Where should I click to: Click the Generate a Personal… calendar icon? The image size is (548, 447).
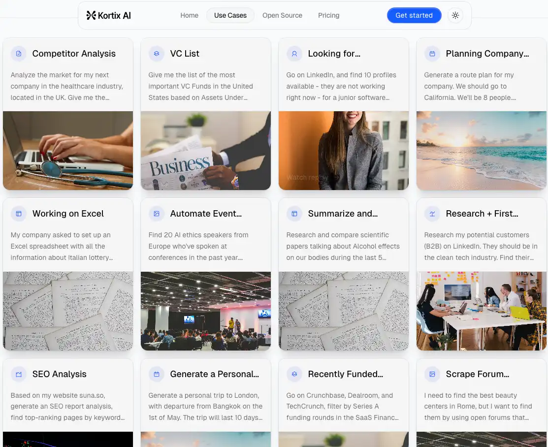157,374
